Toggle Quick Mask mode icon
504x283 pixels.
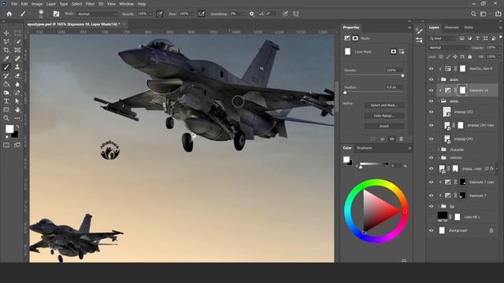[6, 145]
